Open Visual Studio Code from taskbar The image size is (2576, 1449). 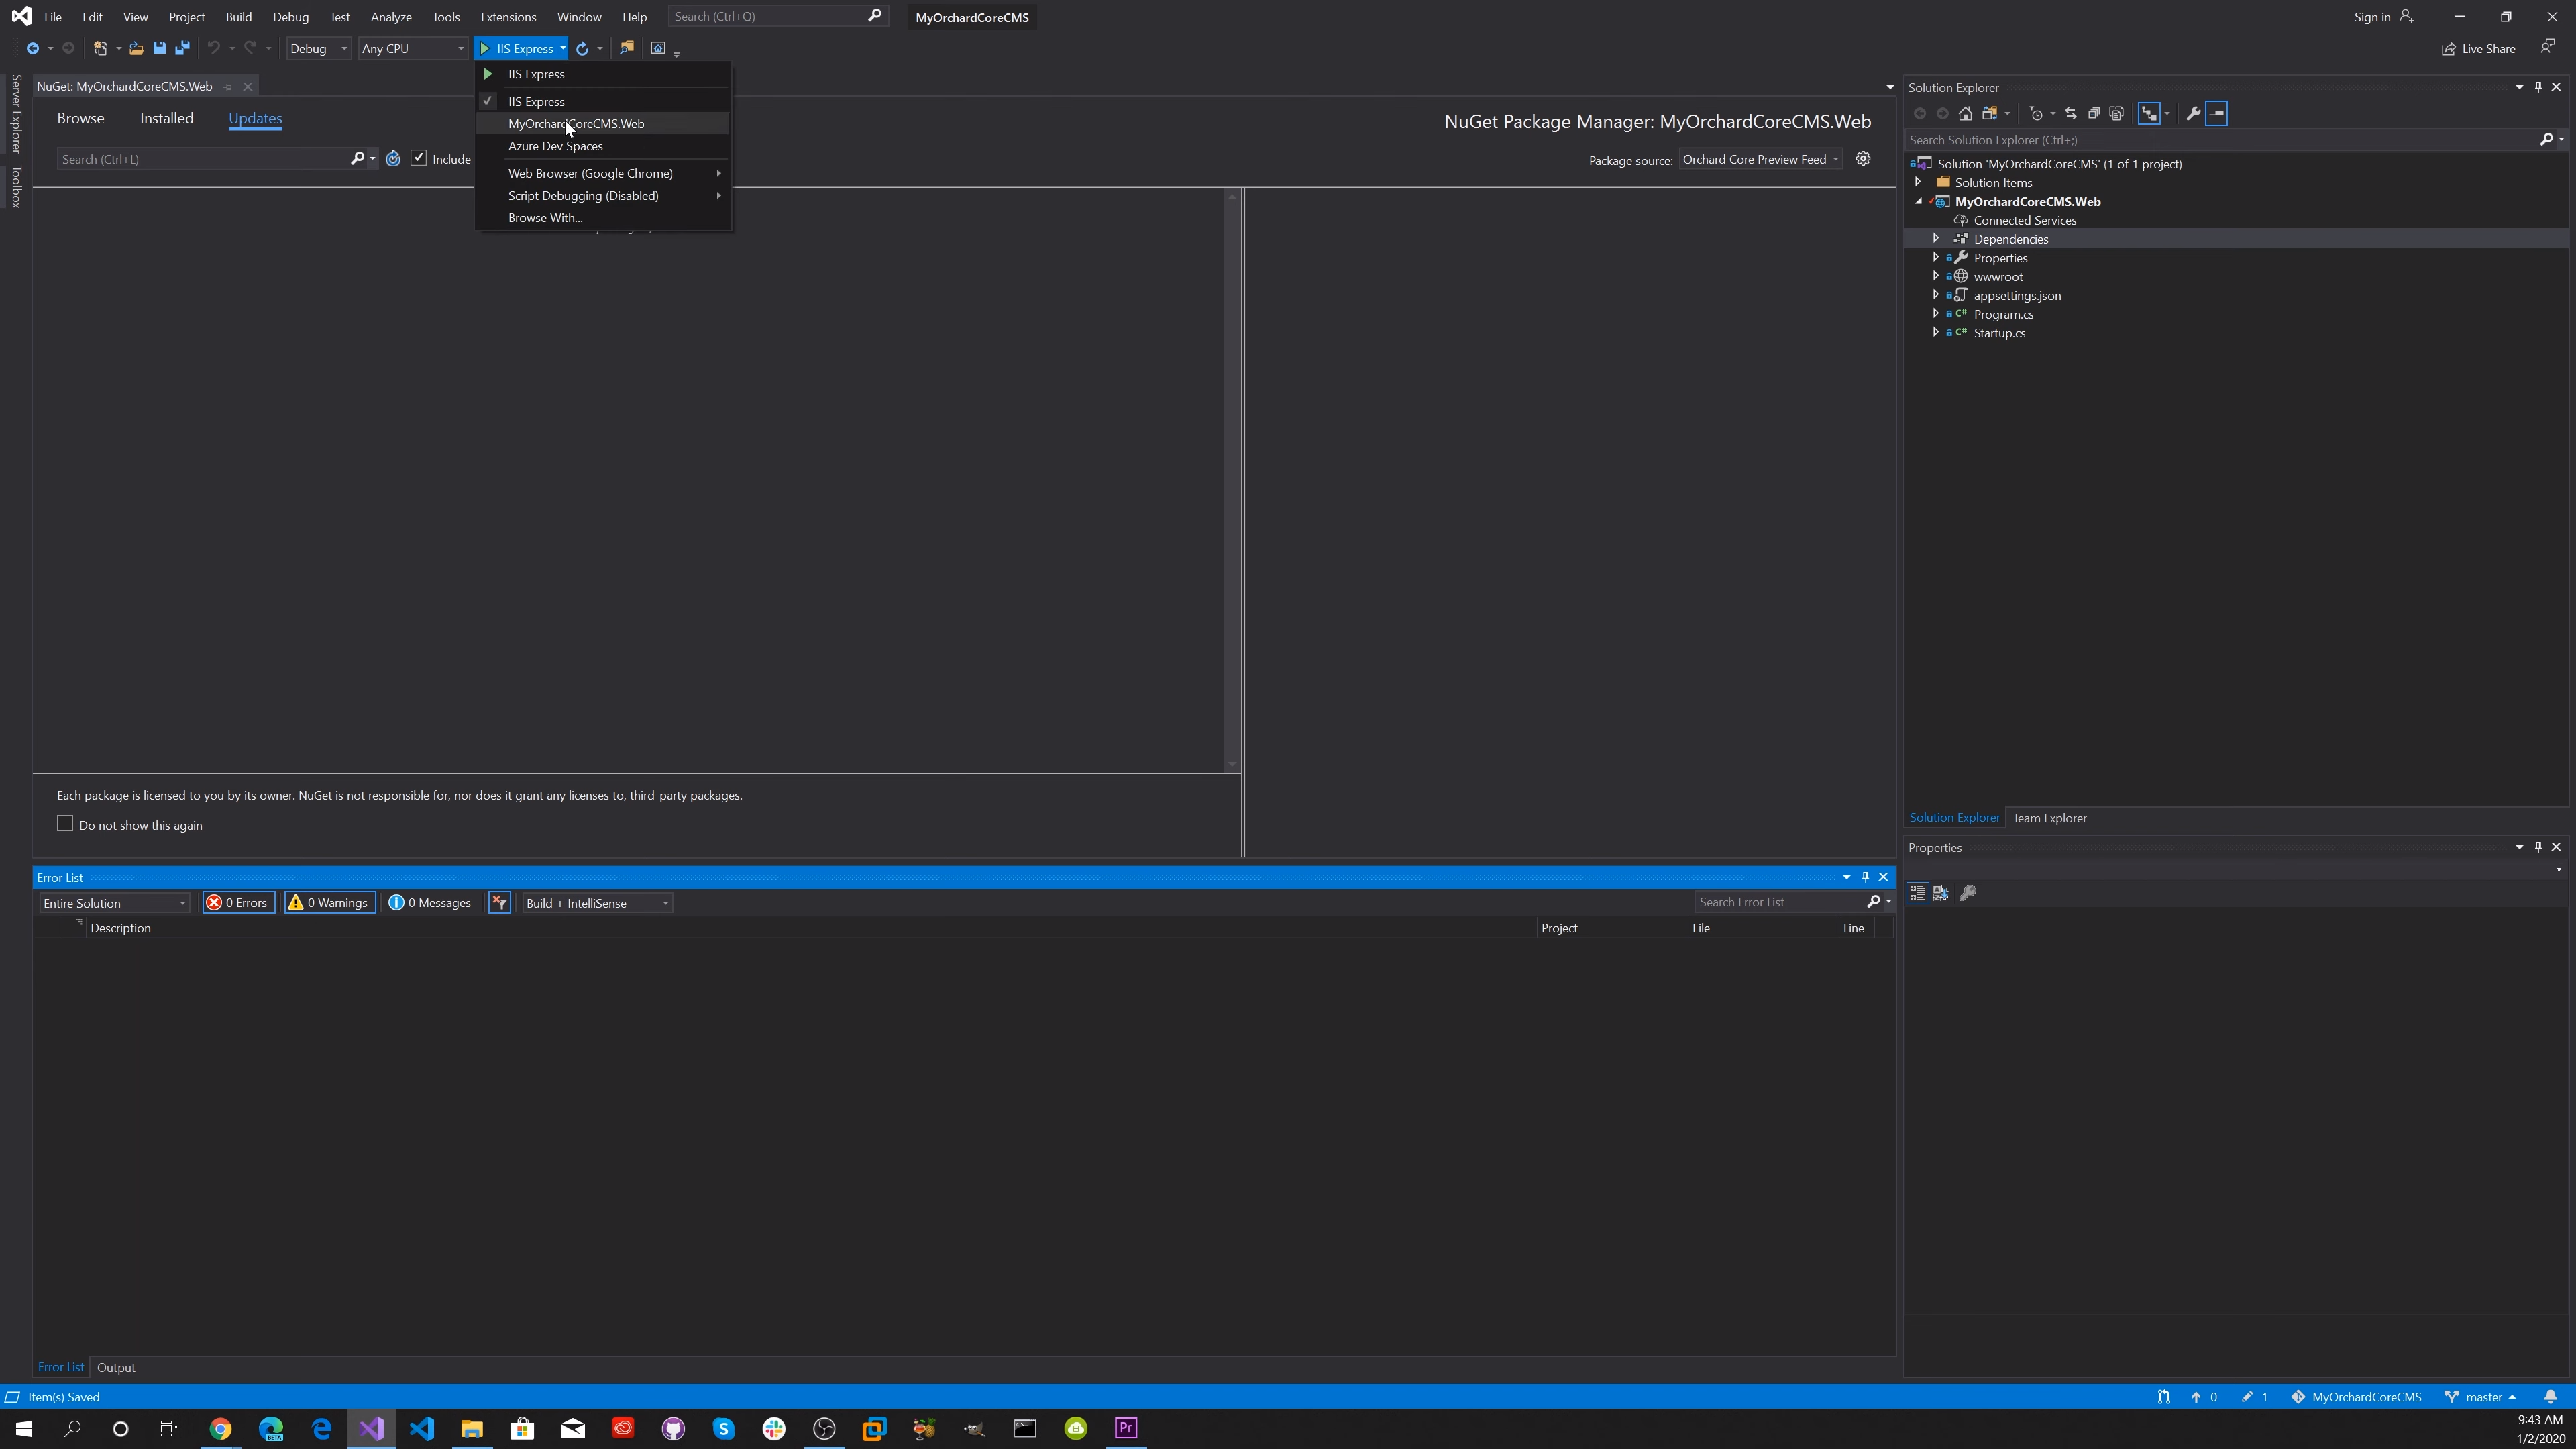coord(422,1428)
